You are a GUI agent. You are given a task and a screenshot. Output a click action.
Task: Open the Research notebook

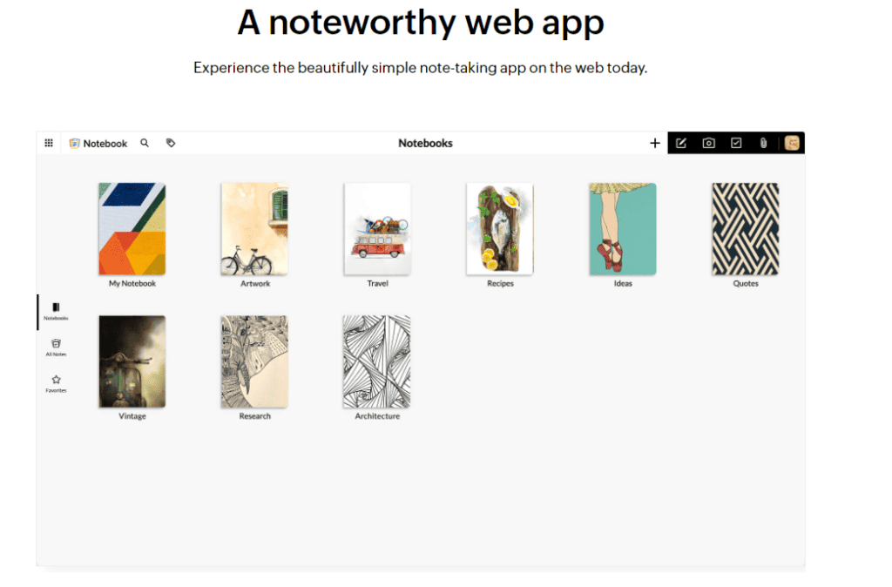pyautogui.click(x=253, y=361)
